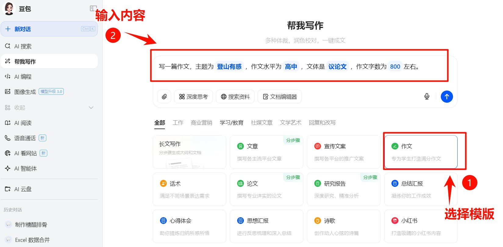Switch to the 文学艺术 tab

point(291,122)
